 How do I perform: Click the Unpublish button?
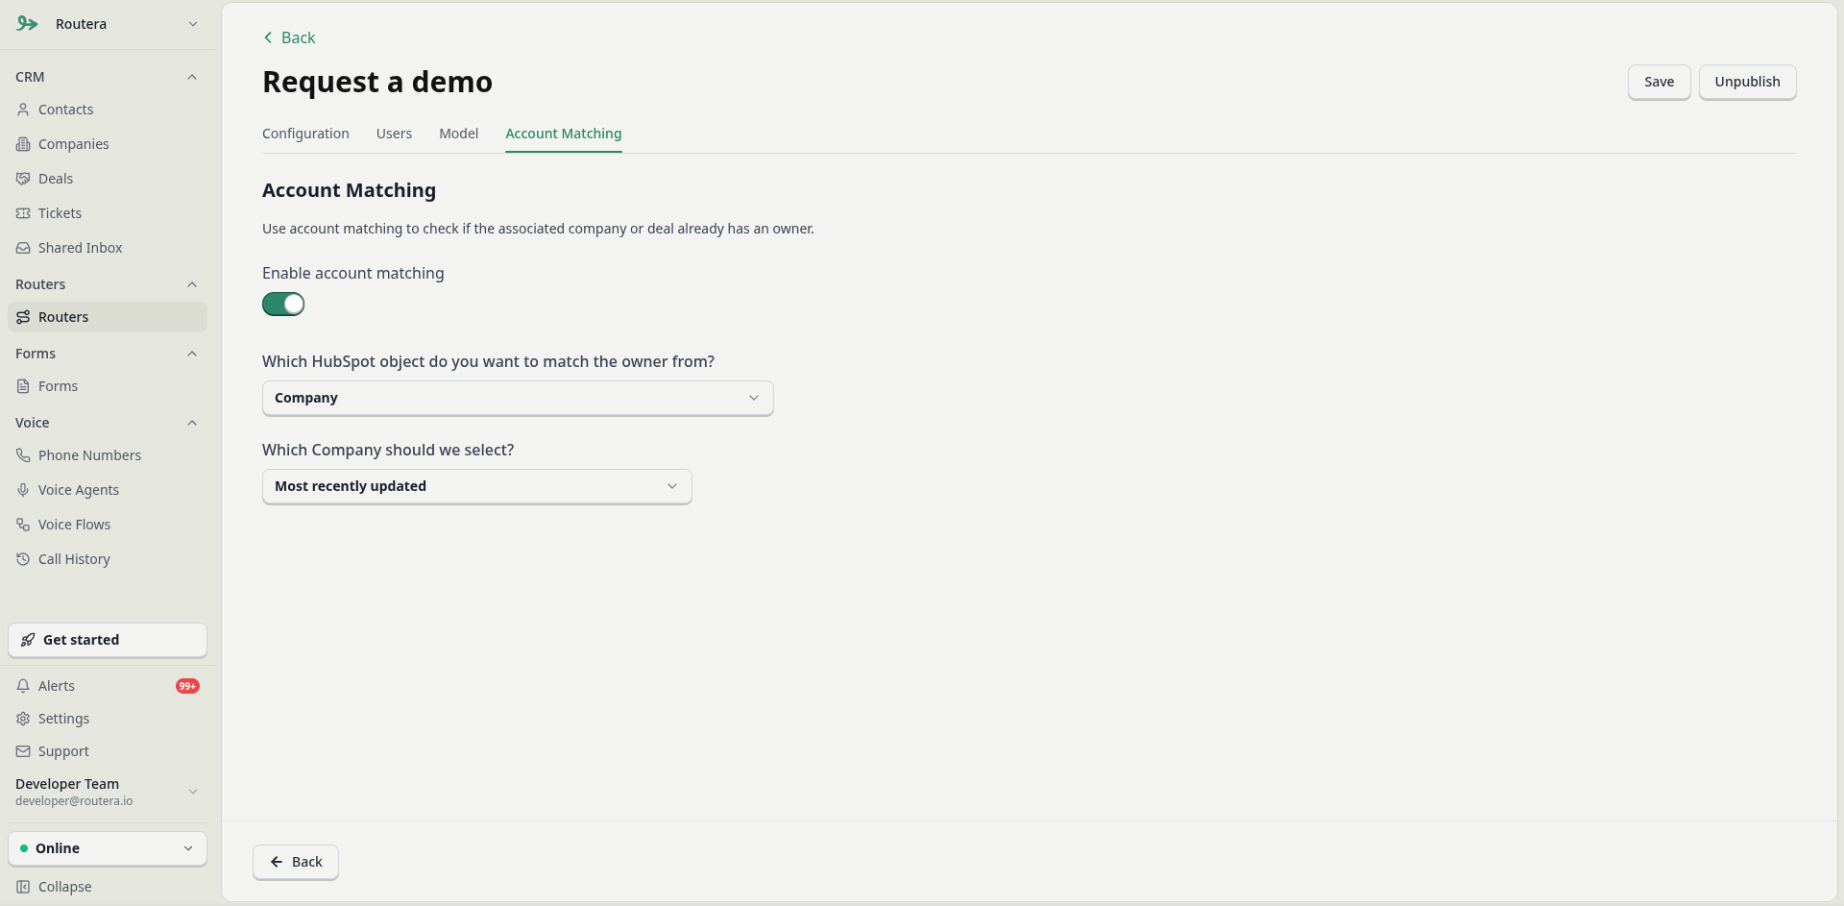[1747, 82]
